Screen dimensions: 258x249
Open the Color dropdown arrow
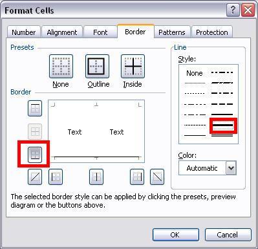tap(231, 168)
